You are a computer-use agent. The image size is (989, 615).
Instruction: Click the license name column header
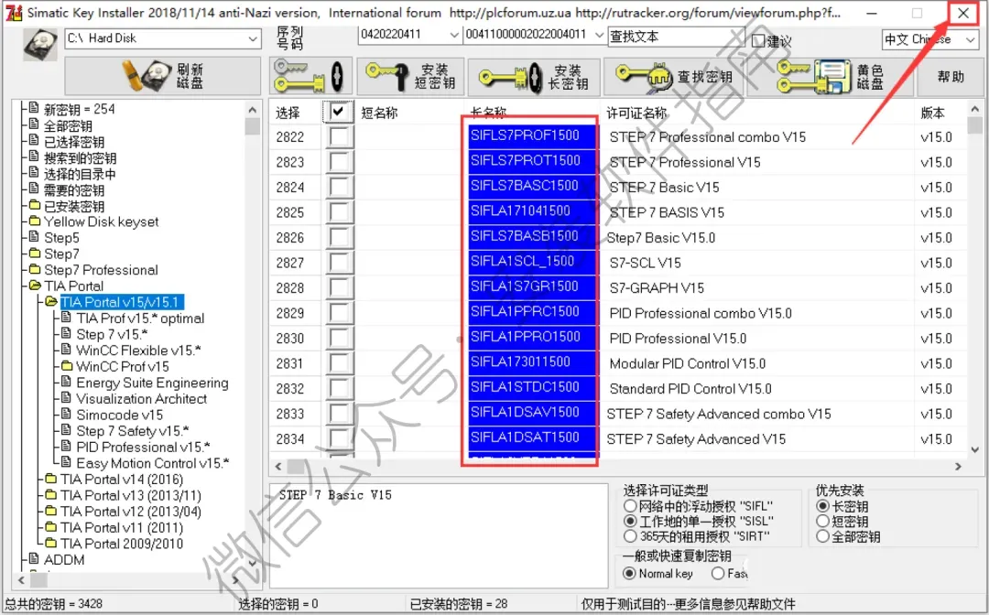click(x=636, y=113)
